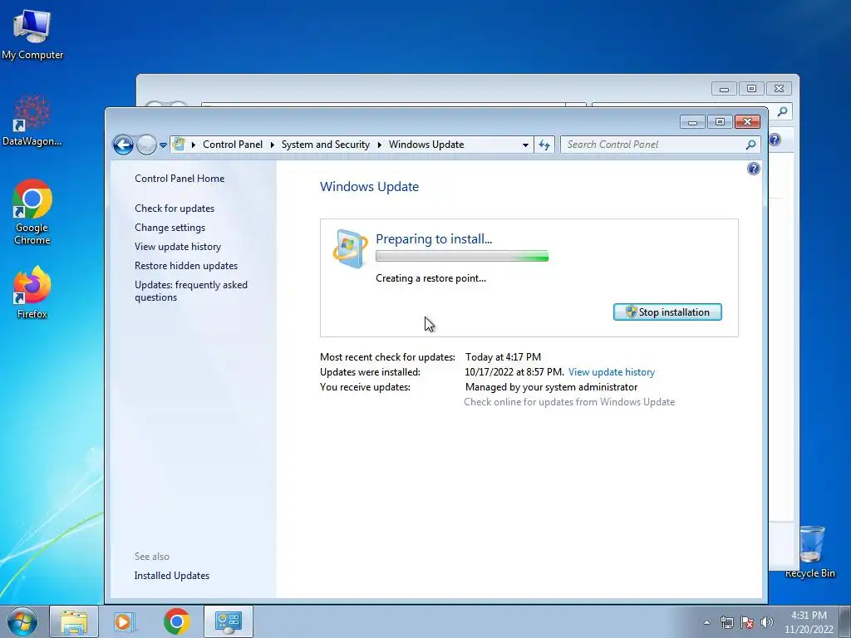Go back with the Back arrow
Image resolution: width=851 pixels, height=638 pixels.
pyautogui.click(x=123, y=145)
